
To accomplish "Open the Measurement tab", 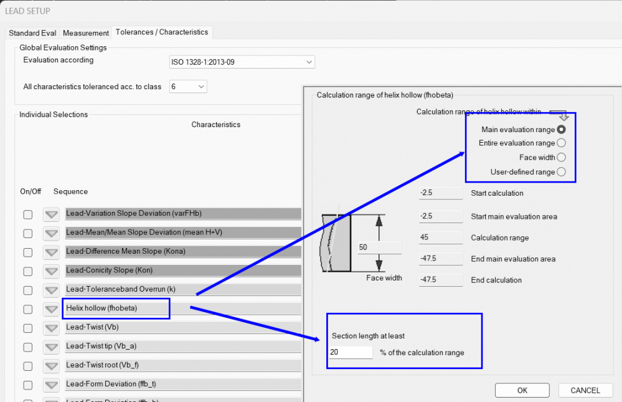I will coord(85,32).
